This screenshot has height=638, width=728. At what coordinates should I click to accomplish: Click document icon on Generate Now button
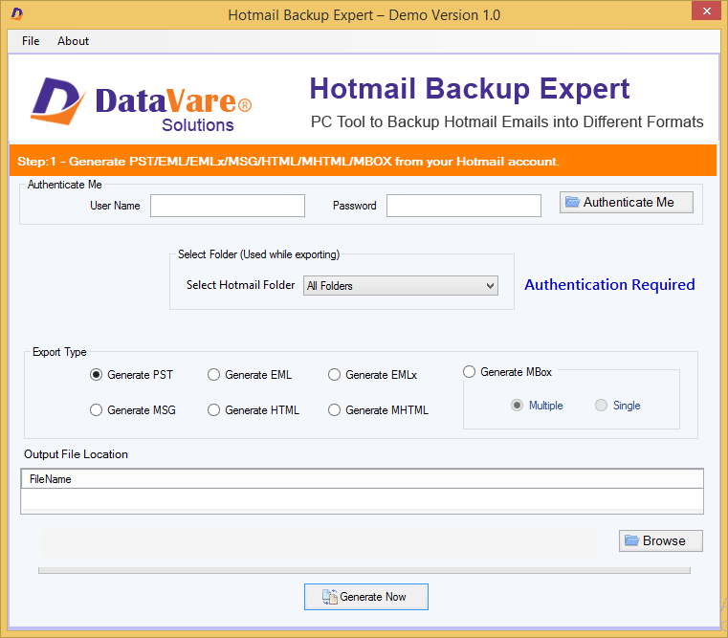328,597
